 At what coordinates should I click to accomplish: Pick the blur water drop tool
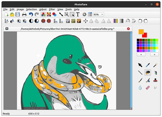point(140,88)
